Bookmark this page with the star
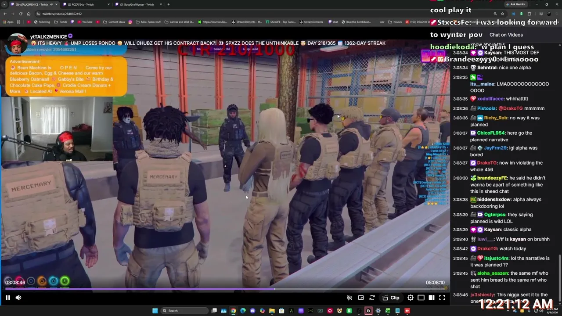The width and height of the screenshot is (562, 316). [x=503, y=14]
